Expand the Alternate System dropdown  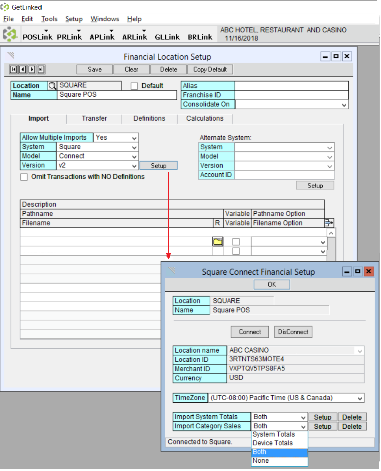click(330, 148)
